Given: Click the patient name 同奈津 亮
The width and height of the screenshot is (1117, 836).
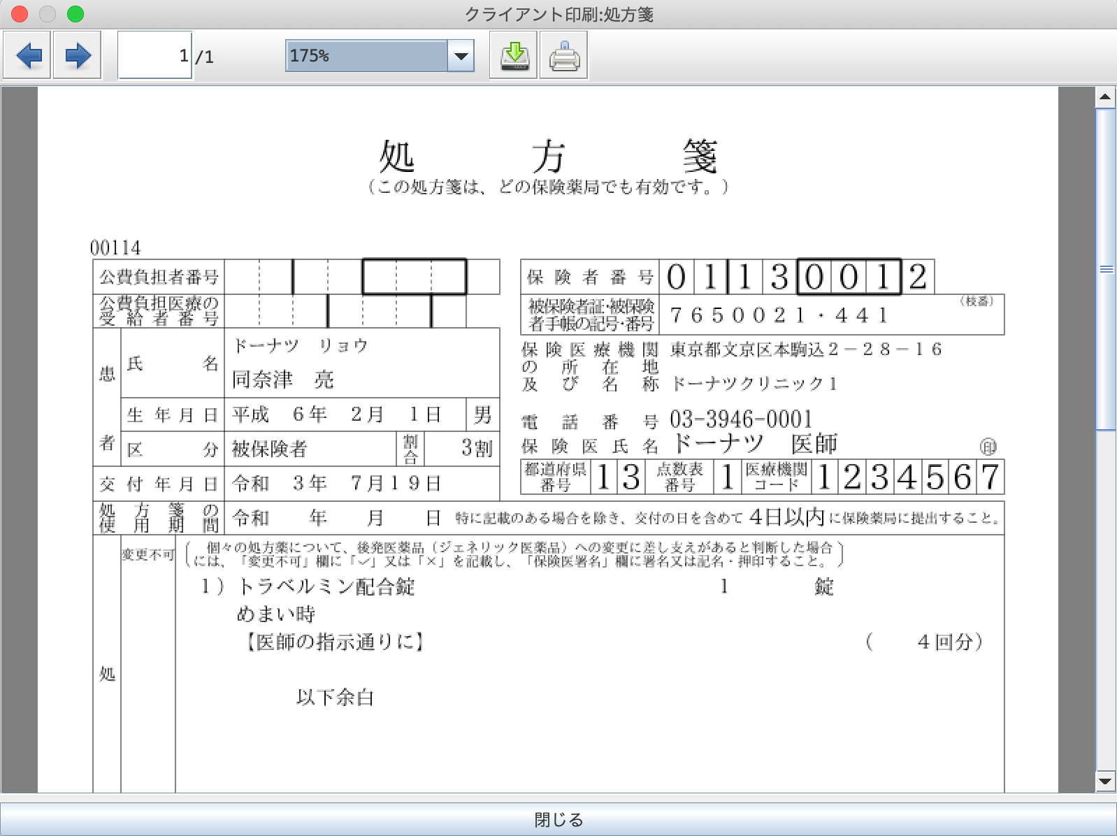Looking at the screenshot, I should (x=283, y=380).
